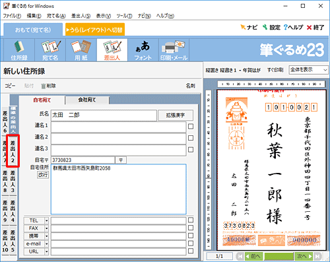330x262 pixels.
Task: Open the 宛て名(A) menu
Action: coord(56,16)
